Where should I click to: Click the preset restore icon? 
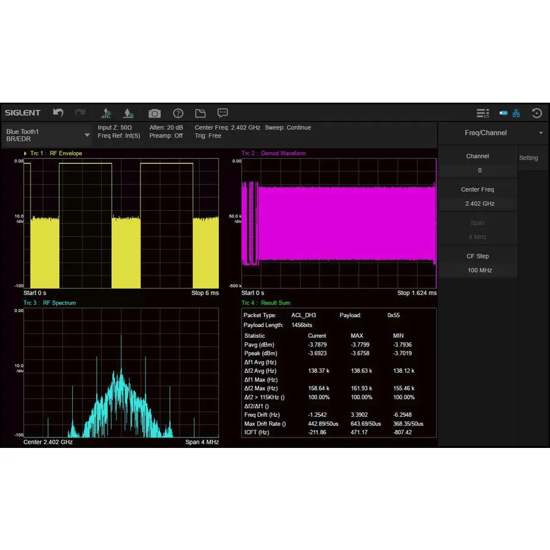pos(536,113)
